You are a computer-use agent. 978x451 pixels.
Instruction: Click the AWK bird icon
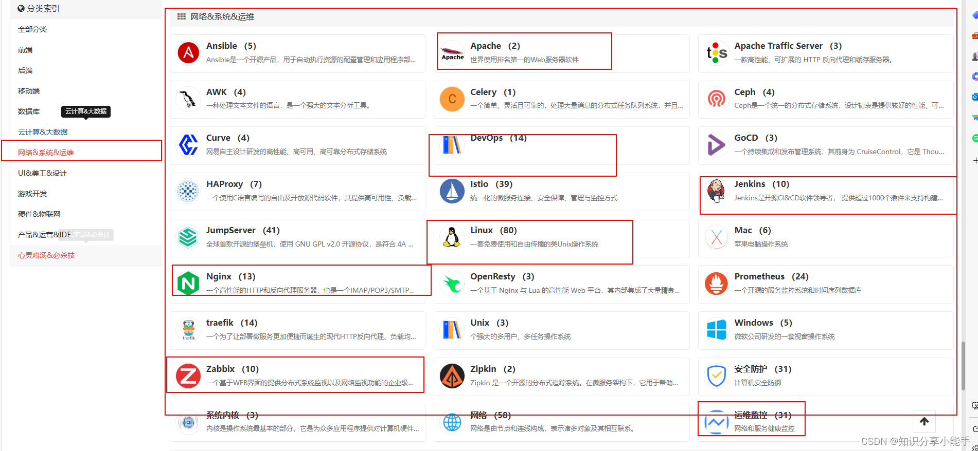tap(188, 99)
